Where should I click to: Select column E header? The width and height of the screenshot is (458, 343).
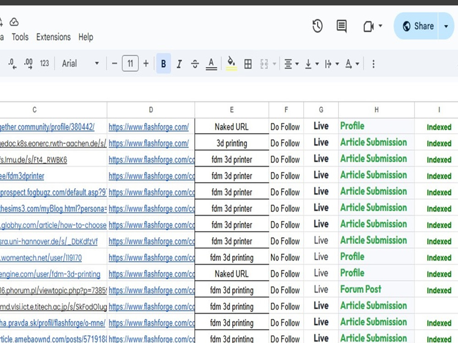click(x=232, y=110)
